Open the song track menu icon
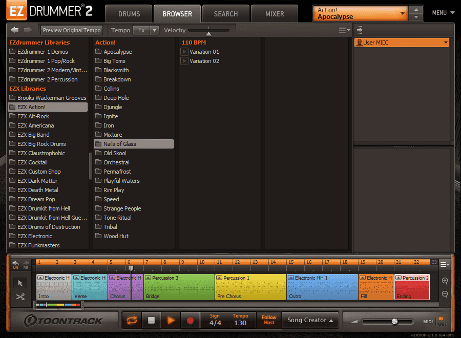This screenshot has width=461, height=338. [x=445, y=265]
